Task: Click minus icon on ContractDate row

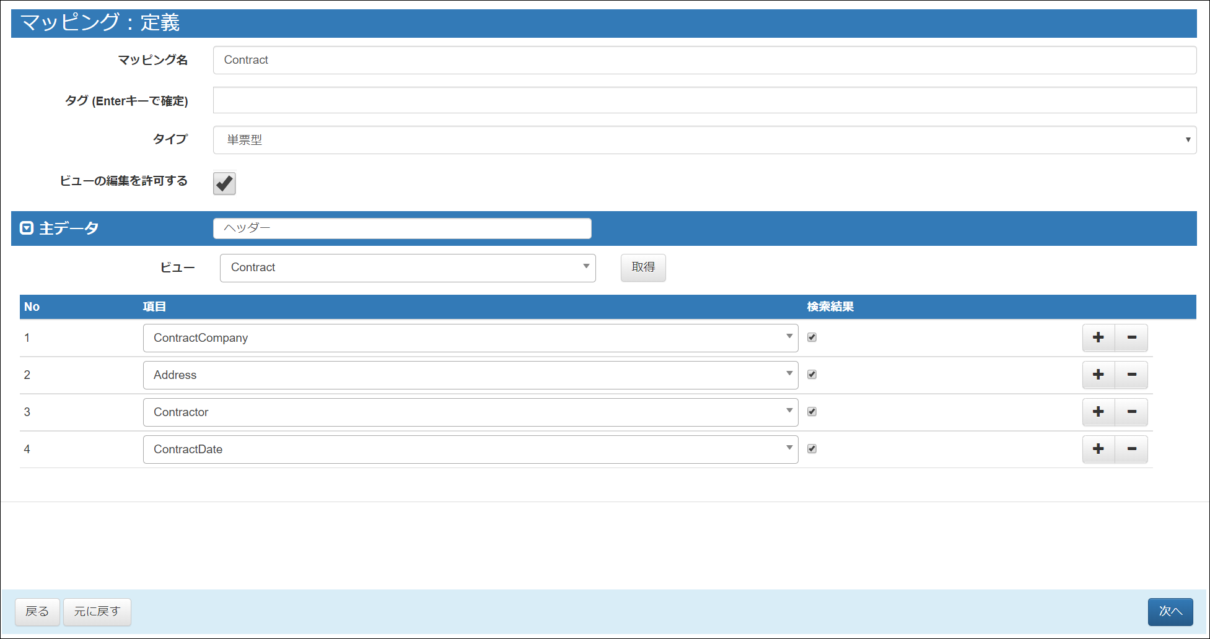Action: 1131,449
